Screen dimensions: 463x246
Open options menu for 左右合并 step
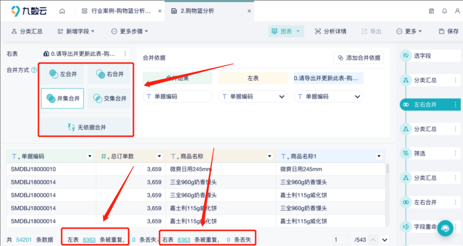[456, 104]
